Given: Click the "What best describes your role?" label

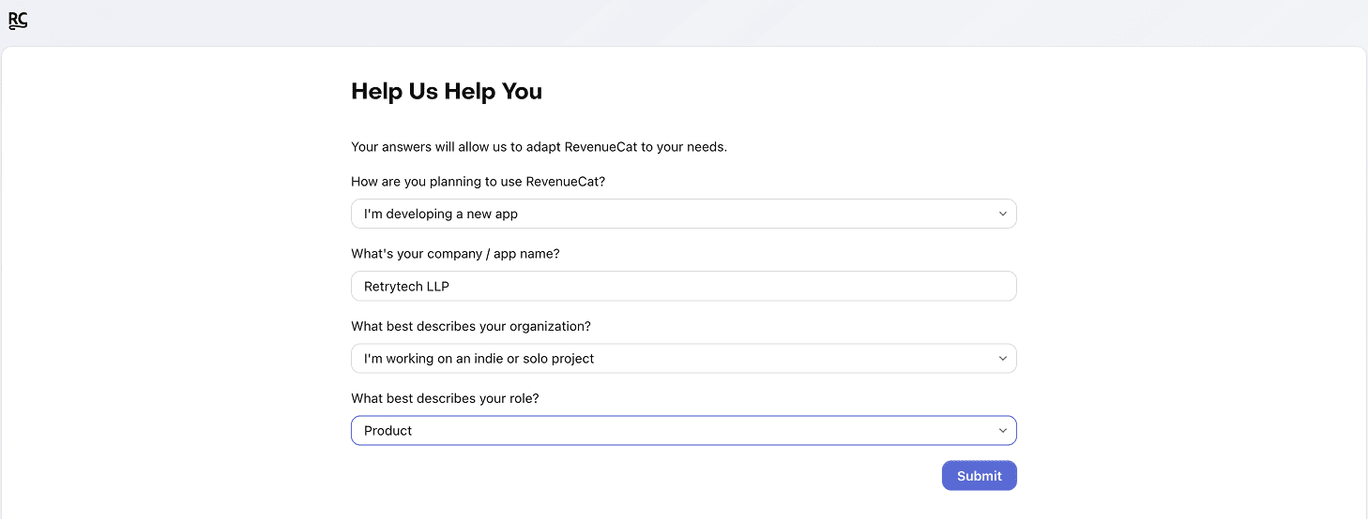Looking at the screenshot, I should coord(445,398).
